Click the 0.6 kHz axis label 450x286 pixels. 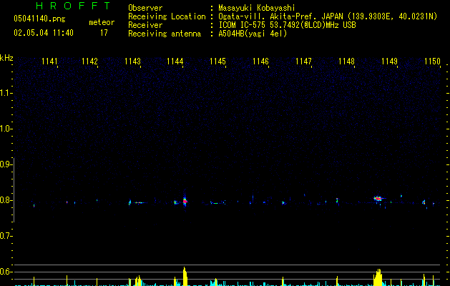(6, 272)
